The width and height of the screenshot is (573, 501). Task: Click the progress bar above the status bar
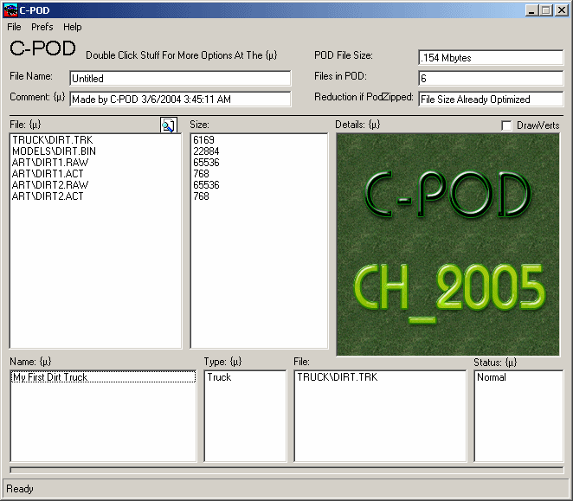[286, 471]
